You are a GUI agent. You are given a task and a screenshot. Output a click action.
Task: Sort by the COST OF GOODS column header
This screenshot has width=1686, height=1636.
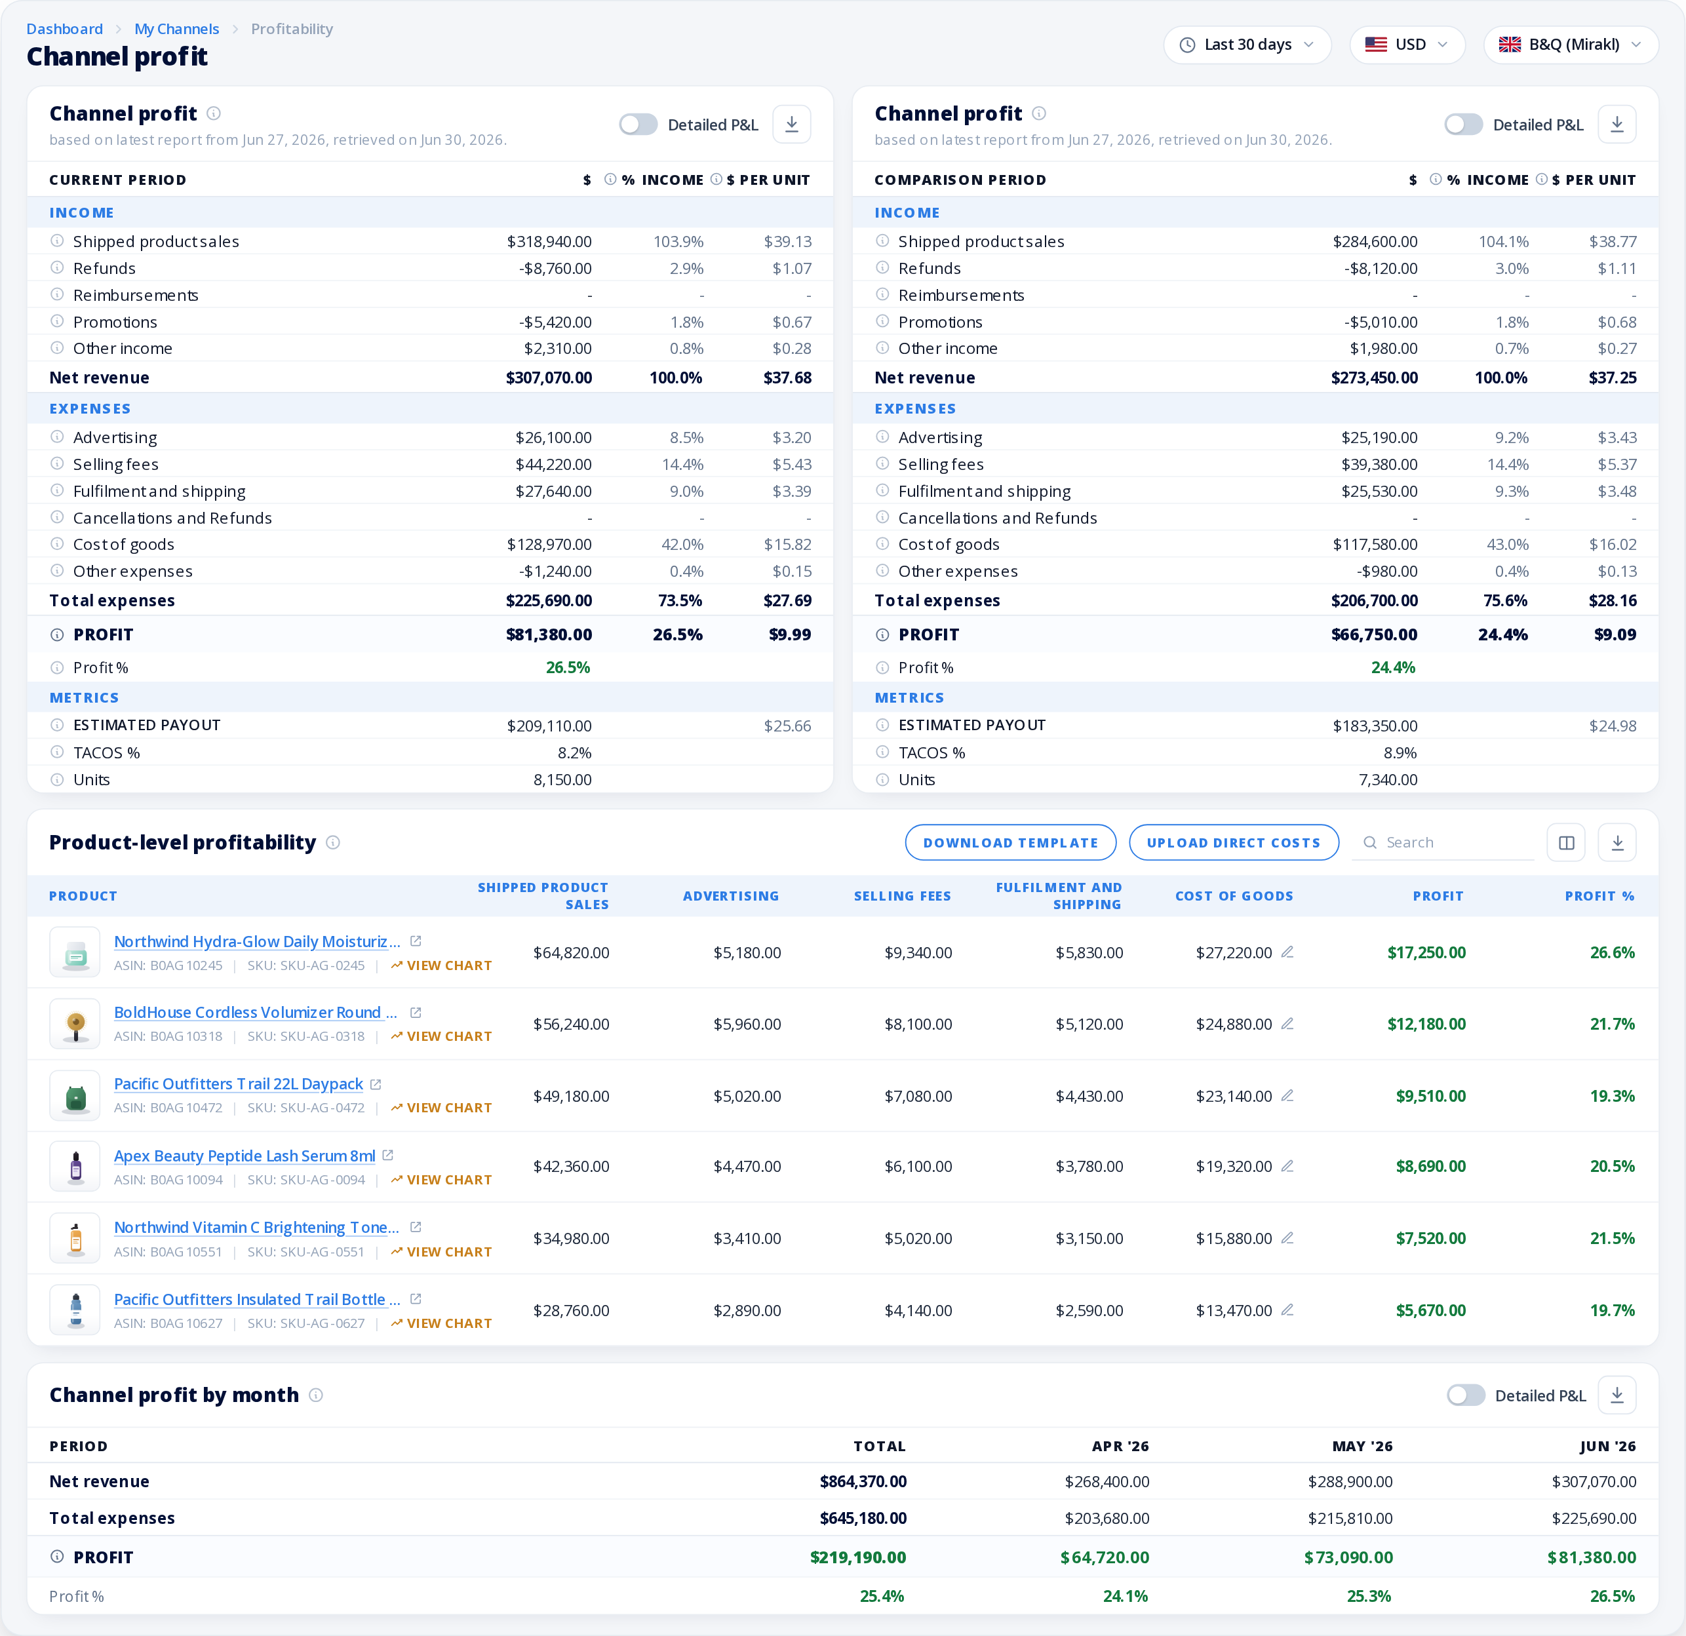[1234, 895]
